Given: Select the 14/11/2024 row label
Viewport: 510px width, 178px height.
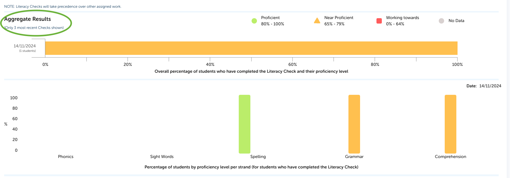Looking at the screenshot, I should 25,46.
